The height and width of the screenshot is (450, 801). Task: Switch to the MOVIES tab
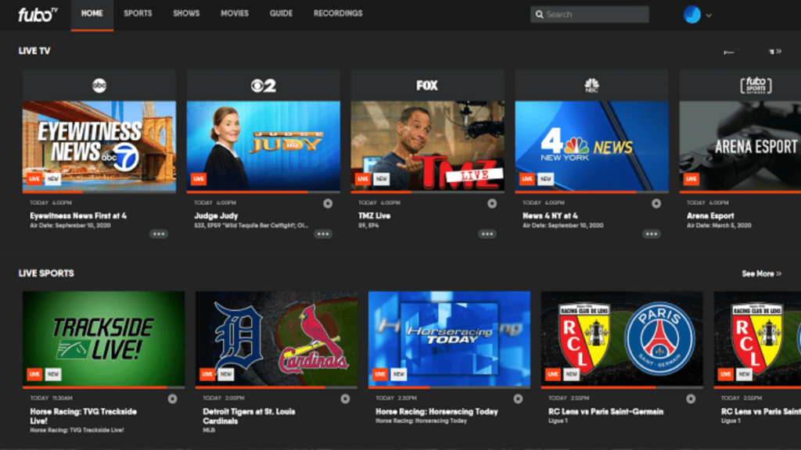pos(235,13)
